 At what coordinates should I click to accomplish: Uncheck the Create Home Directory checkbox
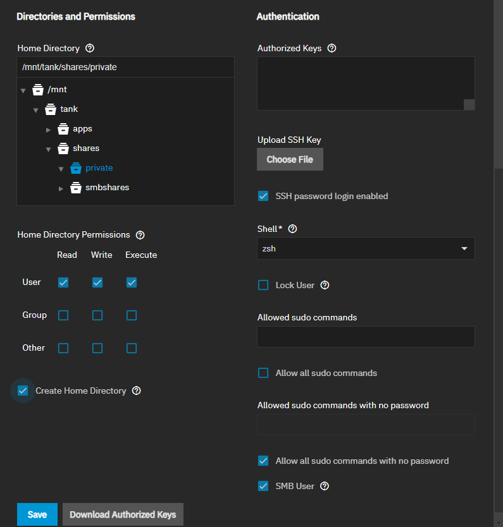pyautogui.click(x=23, y=391)
